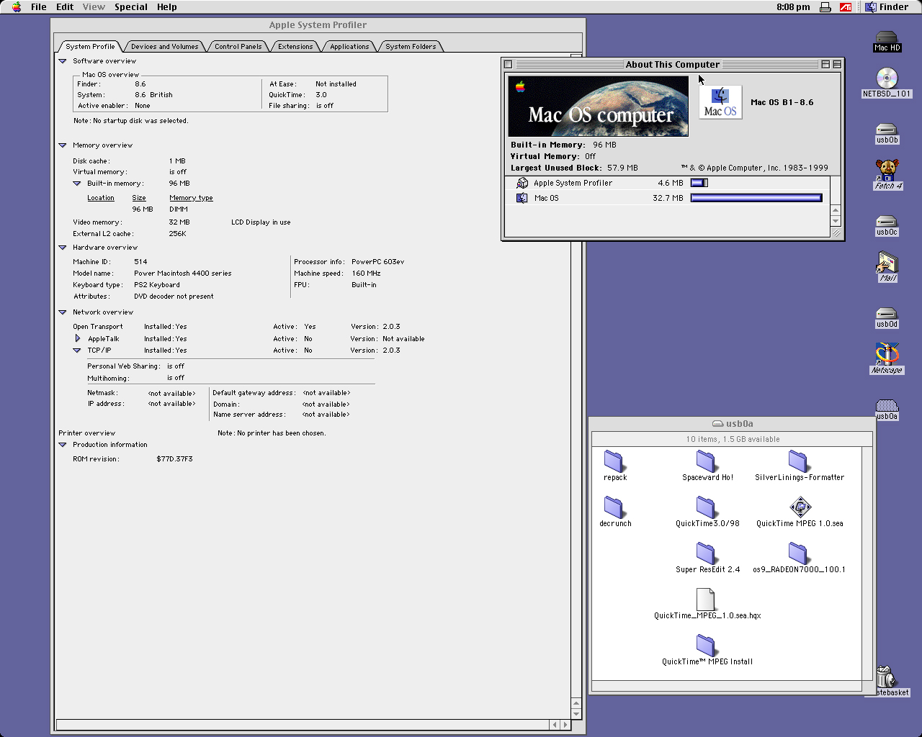The width and height of the screenshot is (922, 737).
Task: Switch to Applications tab
Action: 349,47
